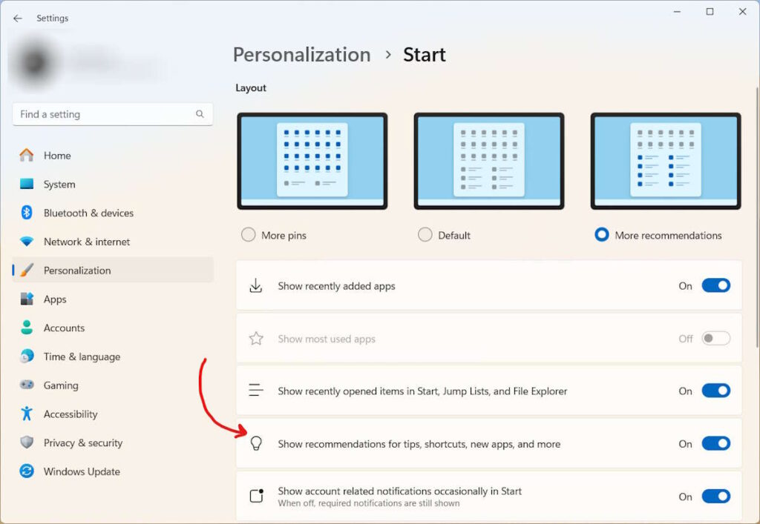Open the Home settings page
The width and height of the screenshot is (760, 524).
(113, 156)
